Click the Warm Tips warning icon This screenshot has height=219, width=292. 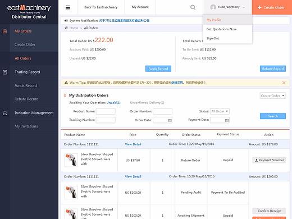[66, 83]
